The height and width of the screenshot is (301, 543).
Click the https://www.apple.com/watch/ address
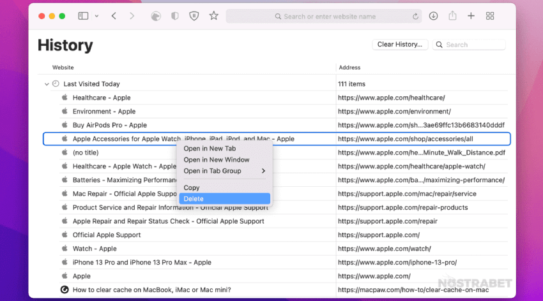point(385,249)
